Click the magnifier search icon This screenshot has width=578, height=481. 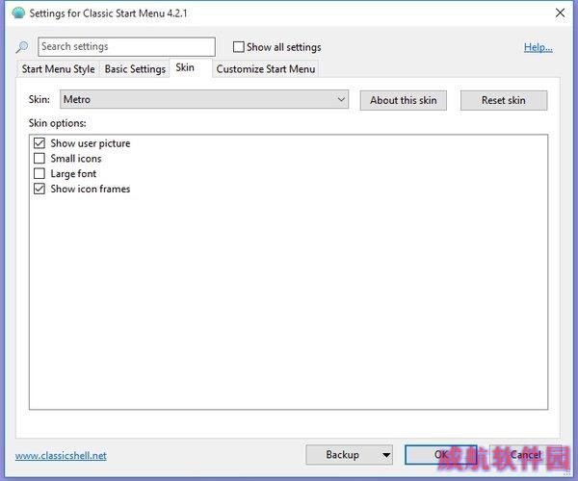pos(22,47)
